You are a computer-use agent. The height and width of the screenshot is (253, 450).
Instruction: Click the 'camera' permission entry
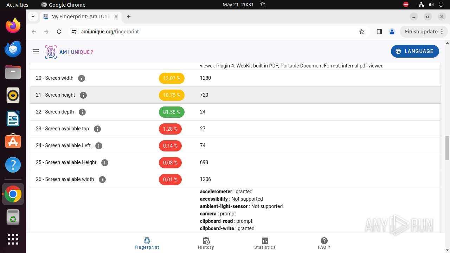[218, 214]
